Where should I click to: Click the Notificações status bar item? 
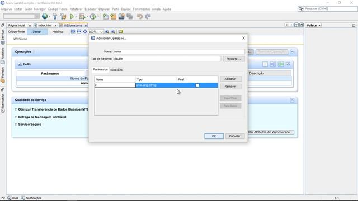[x=31, y=198]
